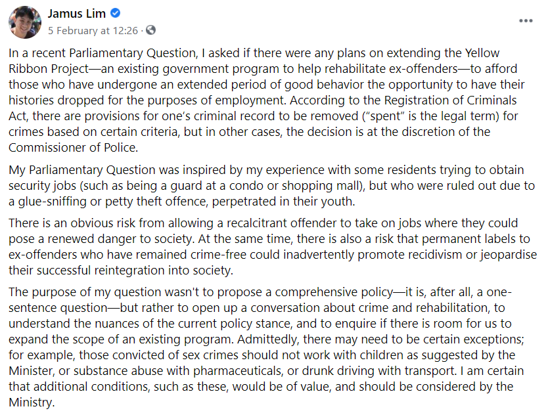Viewport: 548px width, 415px height.
Task: Open the '5 February at 12:26' timestamp
Action: tap(92, 30)
